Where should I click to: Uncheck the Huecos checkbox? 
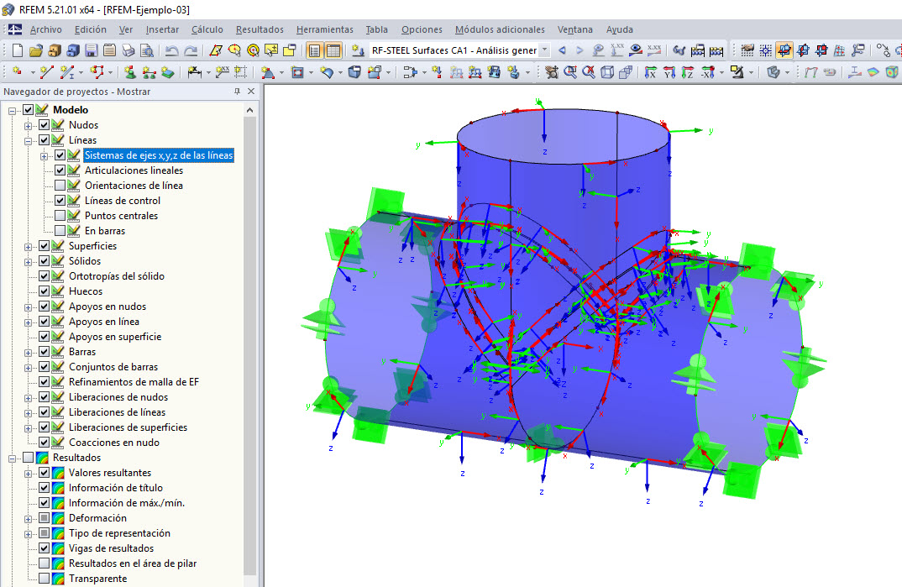pyautogui.click(x=45, y=291)
